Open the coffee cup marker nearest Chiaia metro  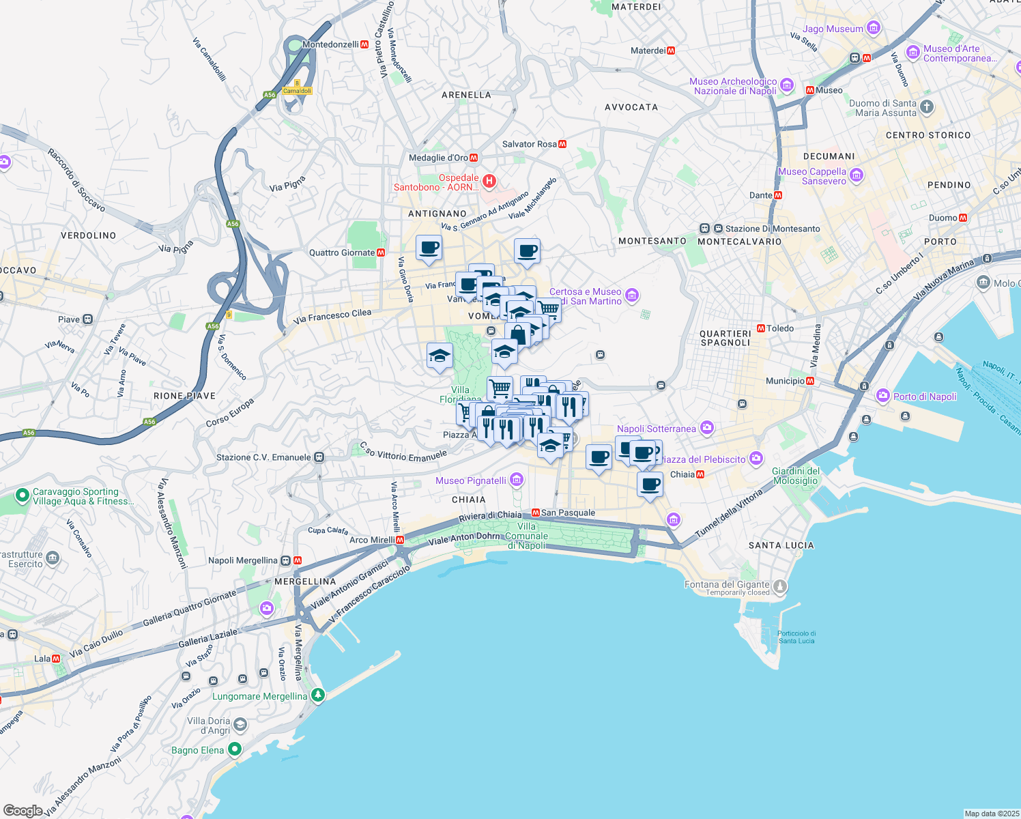[650, 485]
